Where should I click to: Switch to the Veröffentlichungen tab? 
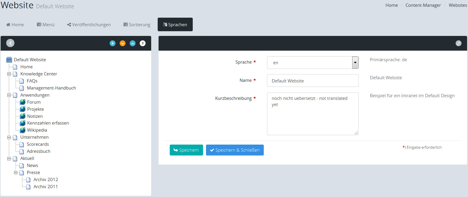click(89, 25)
